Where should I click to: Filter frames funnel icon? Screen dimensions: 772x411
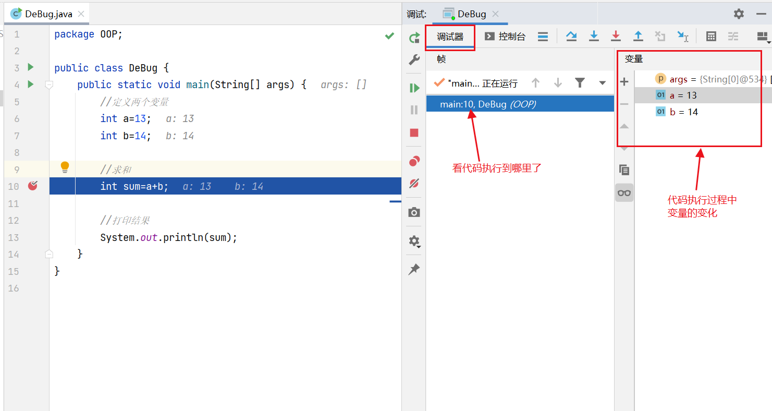coord(580,82)
